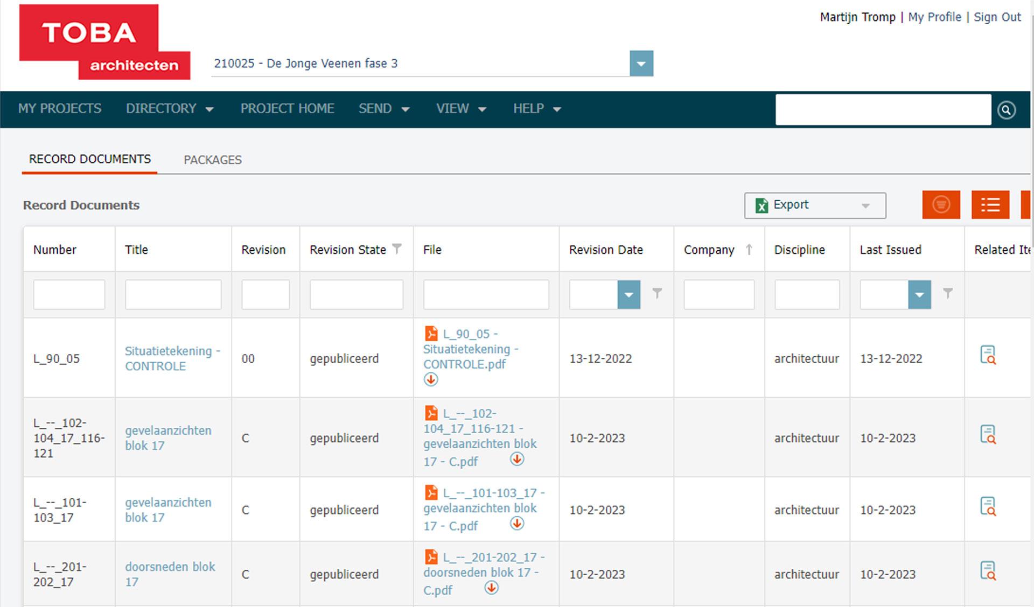Open the Revision Date filter date dropdown
Screen dimensions: 1034x607
628,295
